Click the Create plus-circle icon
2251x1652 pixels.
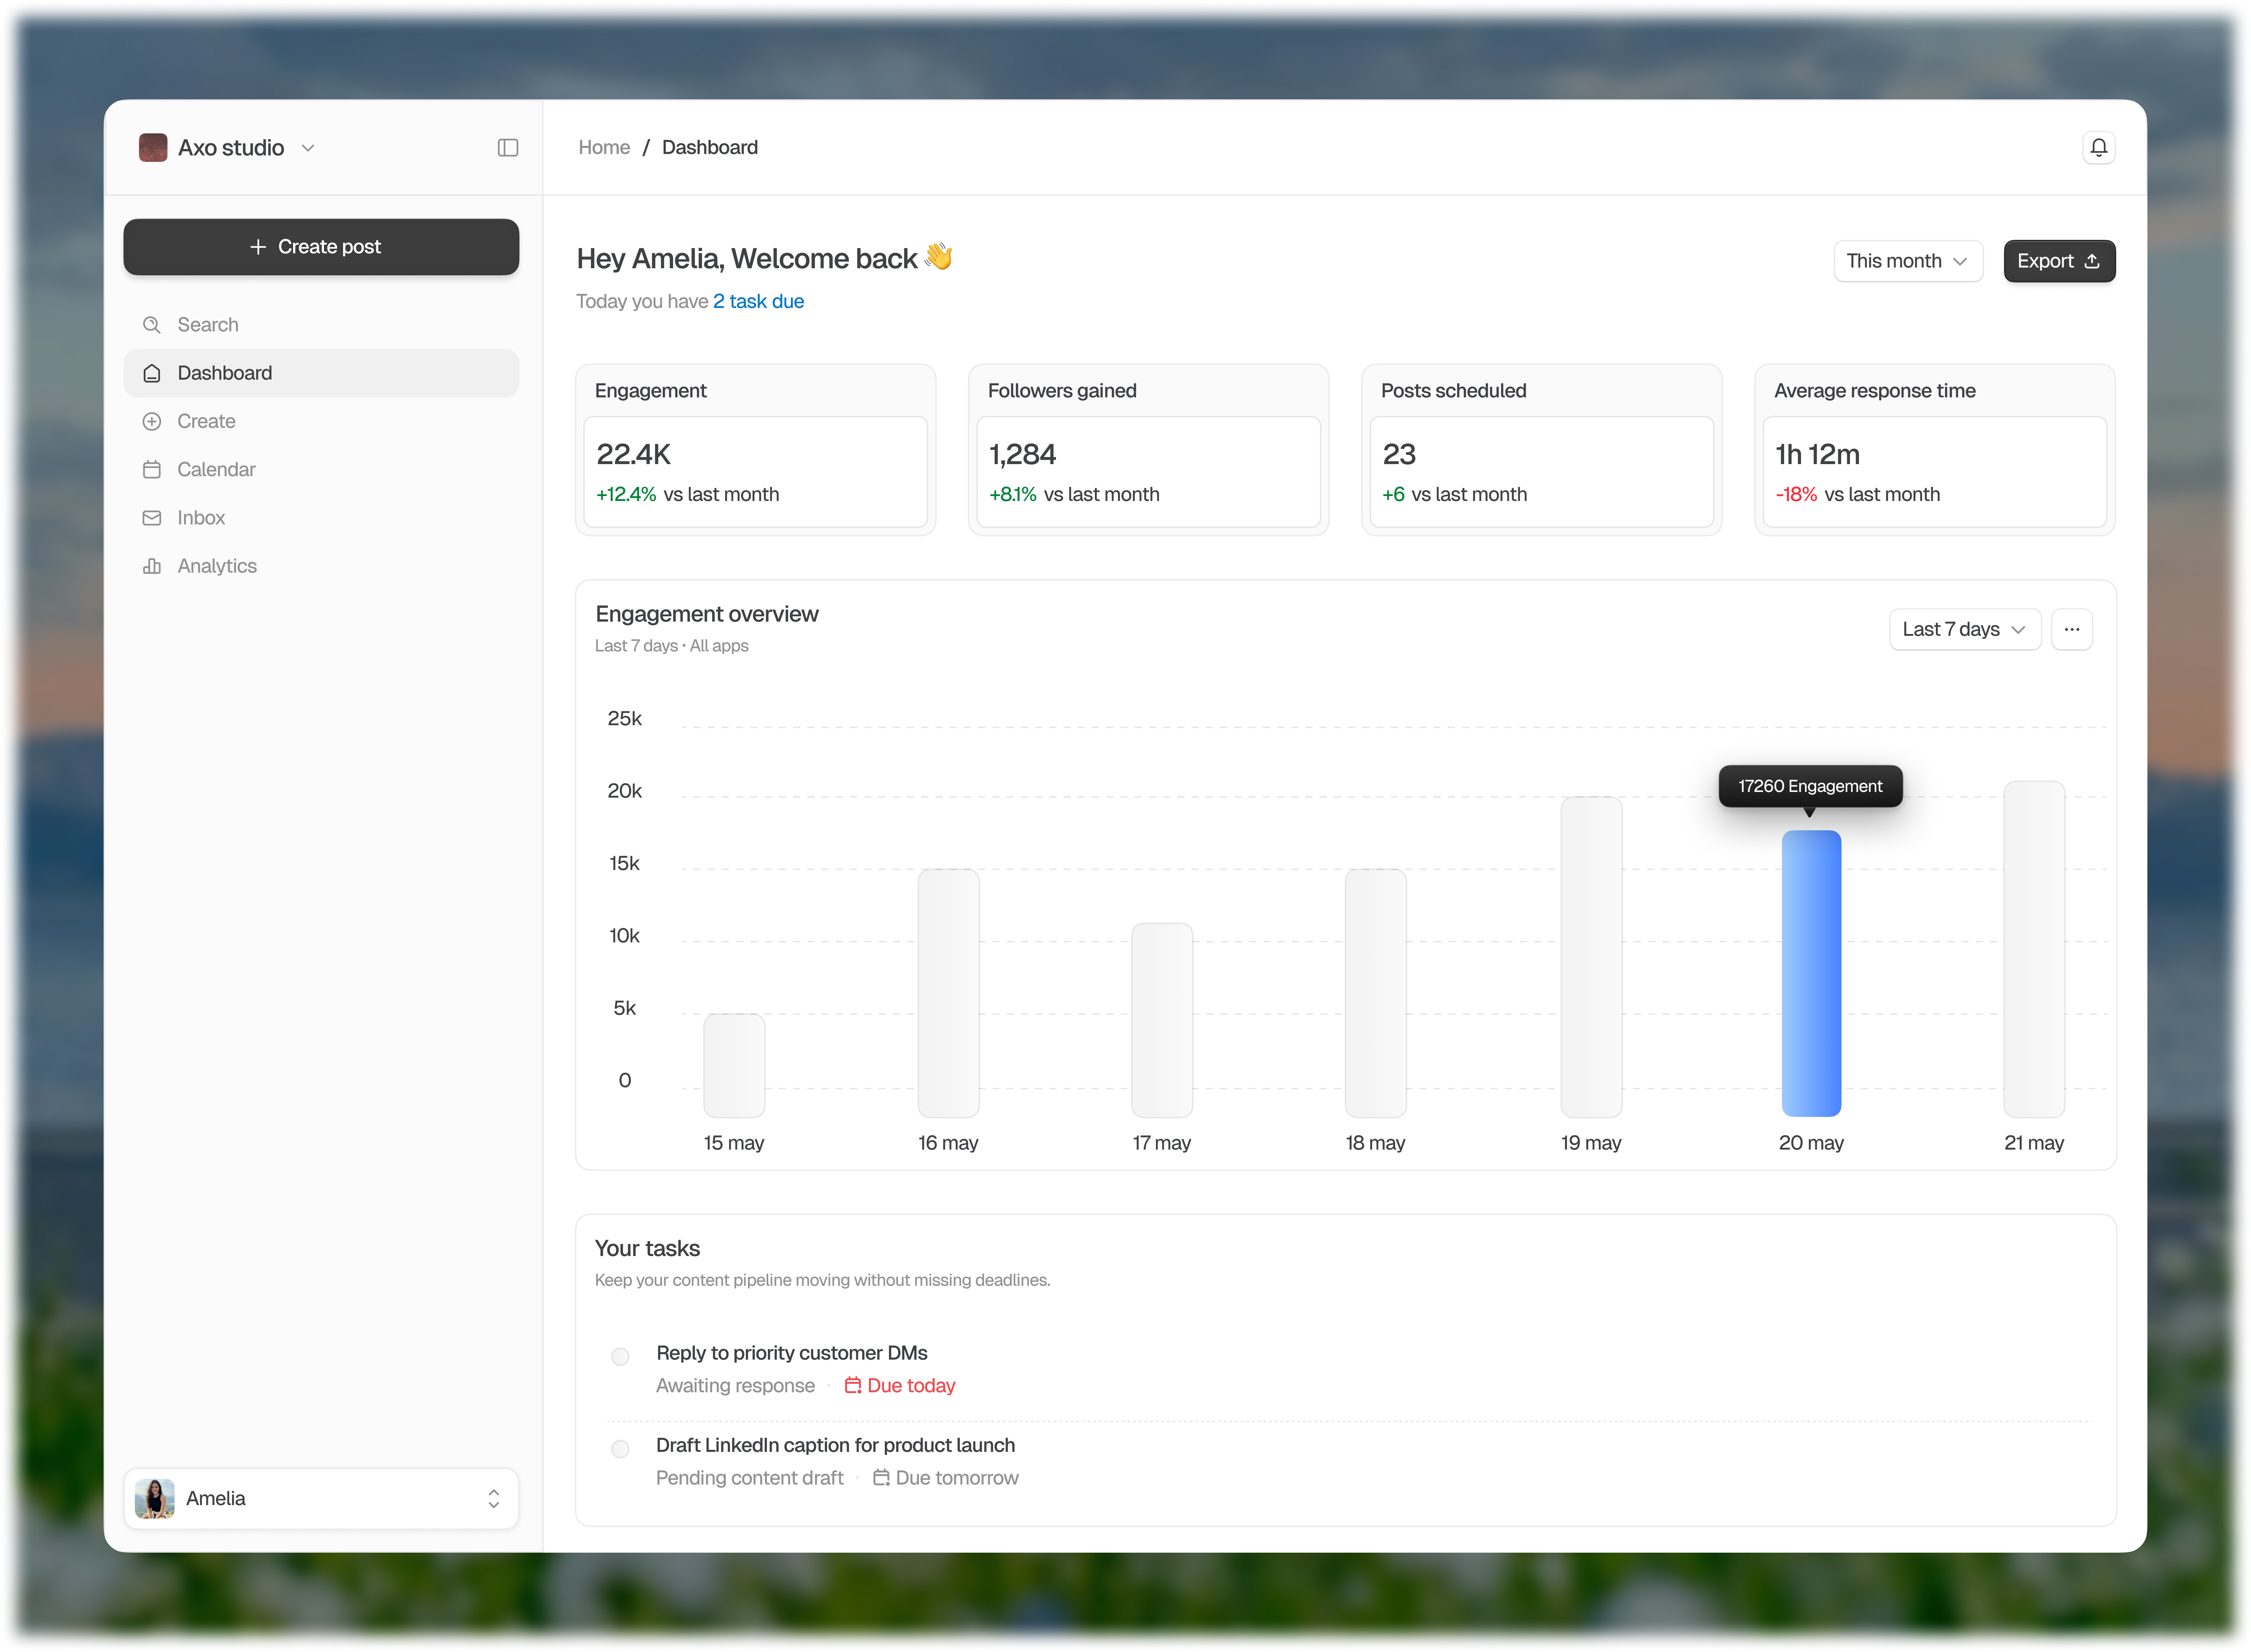152,421
